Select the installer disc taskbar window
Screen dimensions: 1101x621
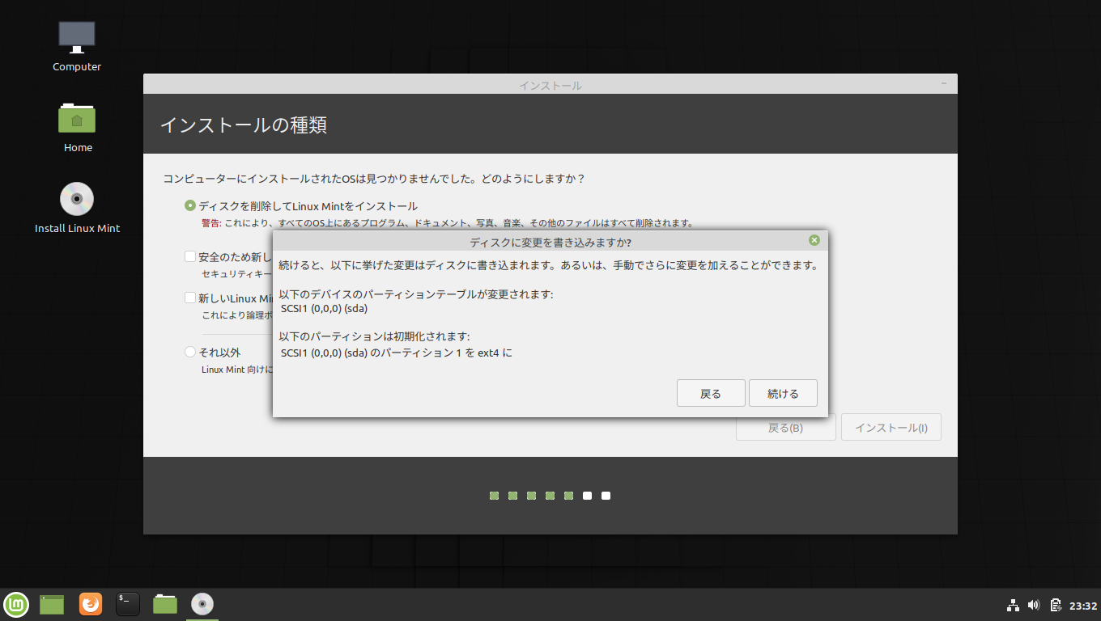click(x=202, y=604)
